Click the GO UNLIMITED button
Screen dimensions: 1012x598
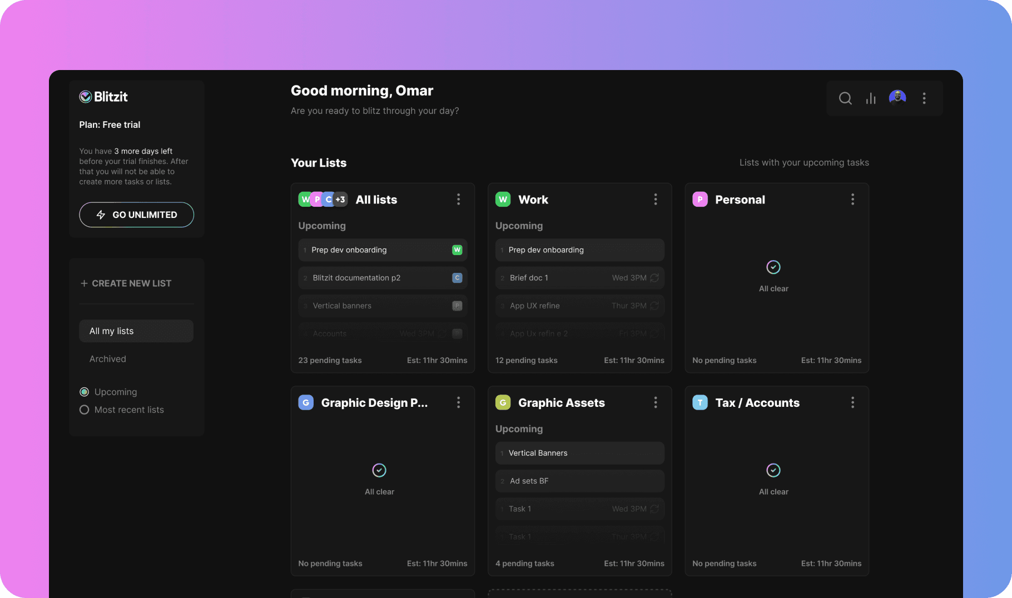coord(137,215)
